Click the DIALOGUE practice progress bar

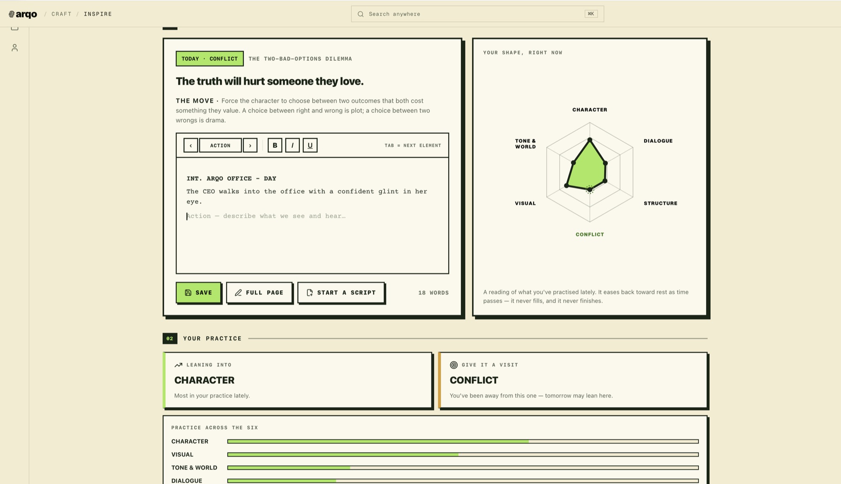pyautogui.click(x=463, y=481)
